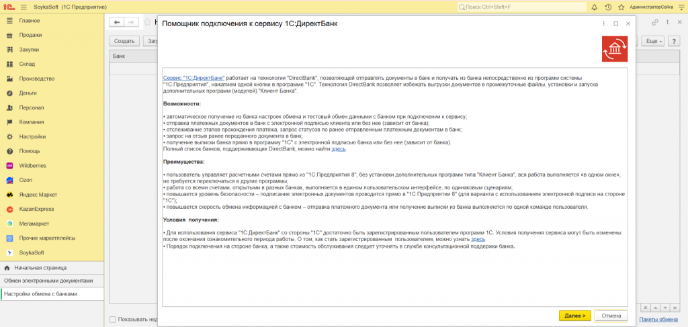Click the 'Далее >' button
Viewport: 688px width, 327px height.
(x=575, y=315)
